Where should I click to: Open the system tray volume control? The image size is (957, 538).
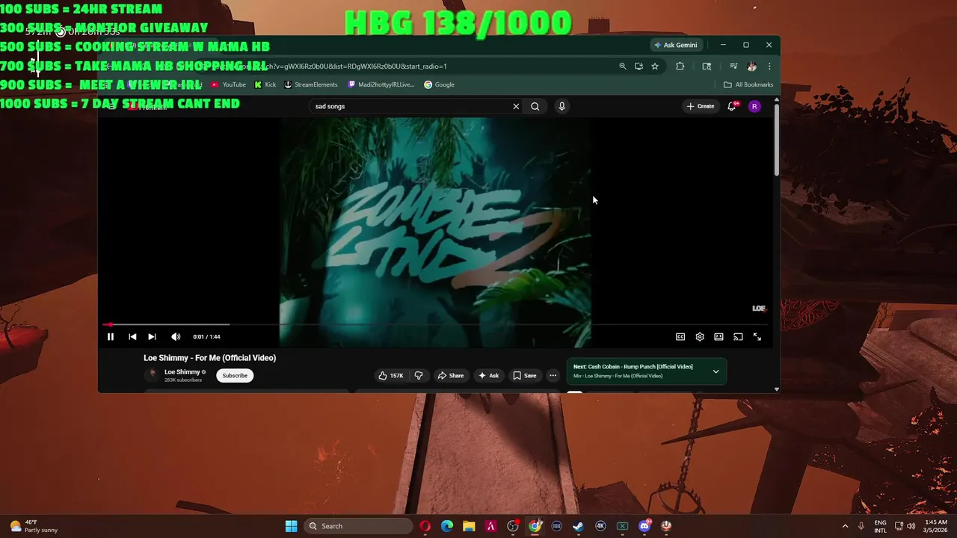911,526
